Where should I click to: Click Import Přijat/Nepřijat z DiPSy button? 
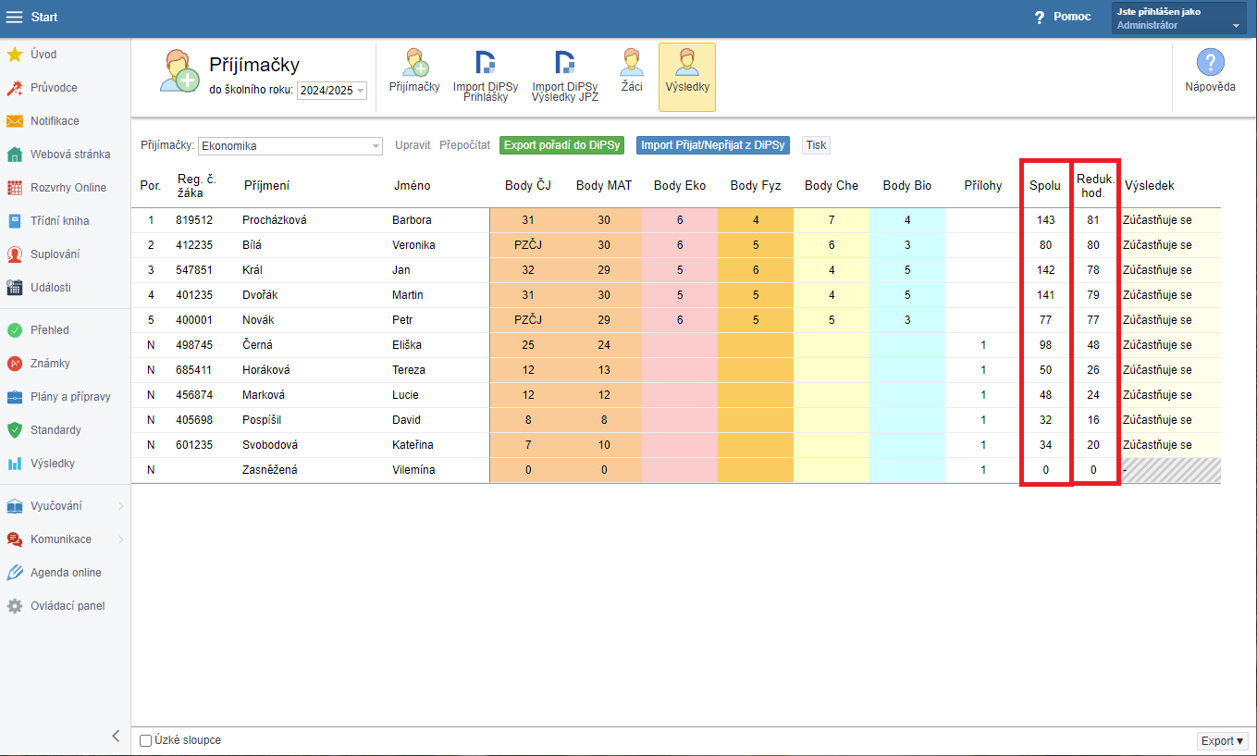coord(713,145)
